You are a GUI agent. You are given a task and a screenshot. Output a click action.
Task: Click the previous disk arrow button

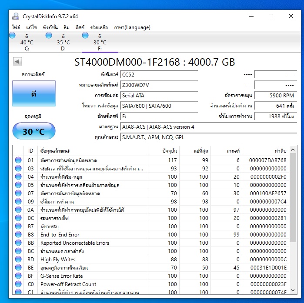pos(17,62)
